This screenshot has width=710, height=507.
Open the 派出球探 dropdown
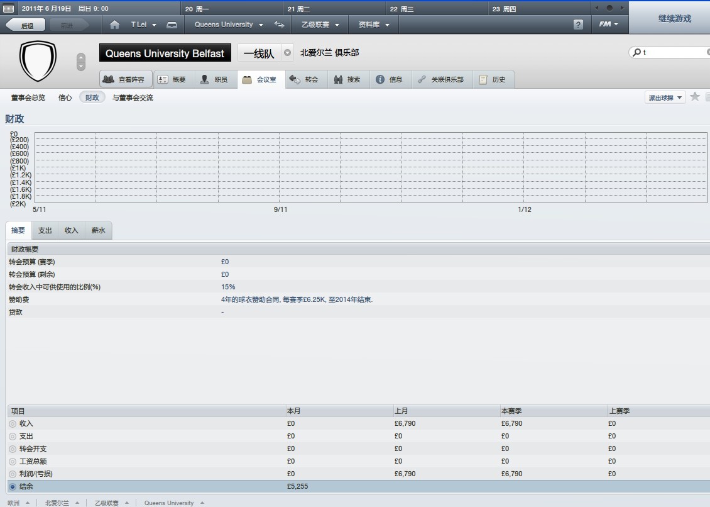(665, 97)
